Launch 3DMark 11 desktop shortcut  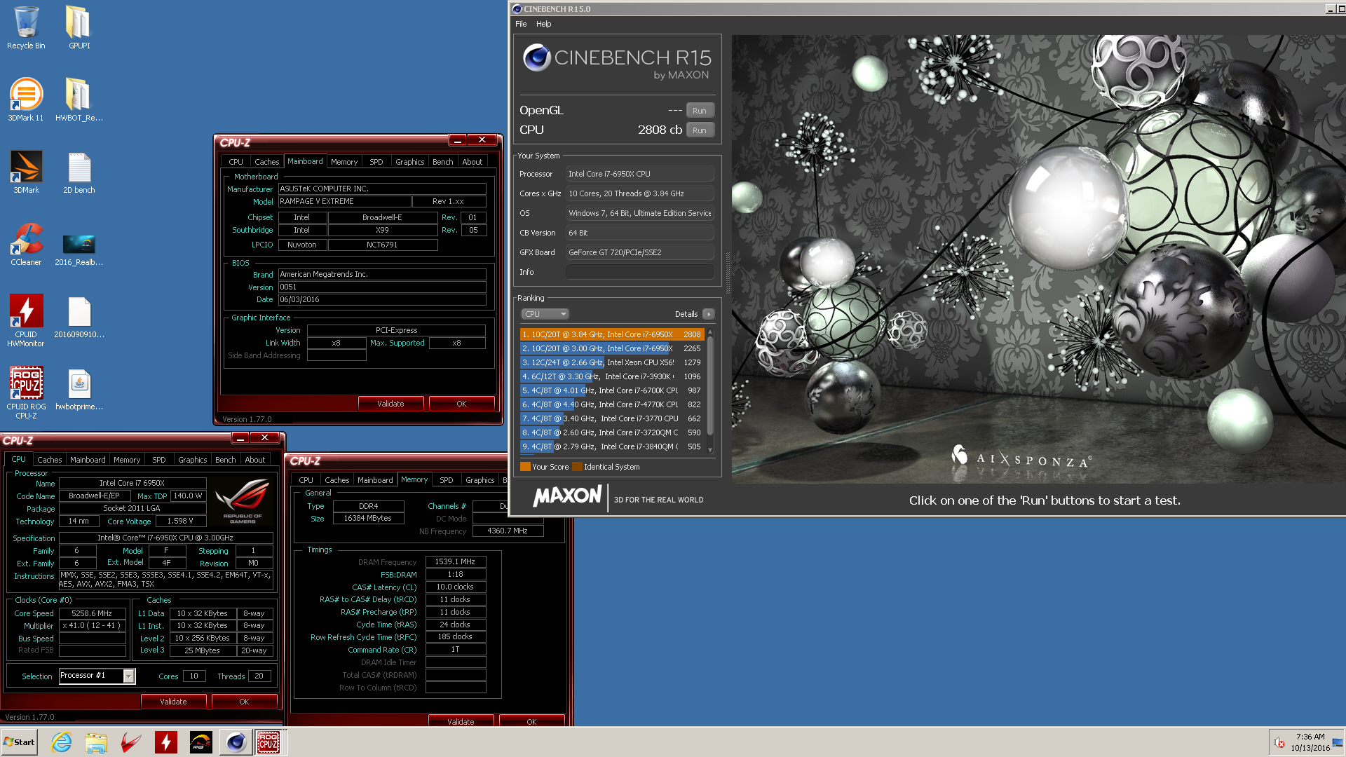point(26,100)
